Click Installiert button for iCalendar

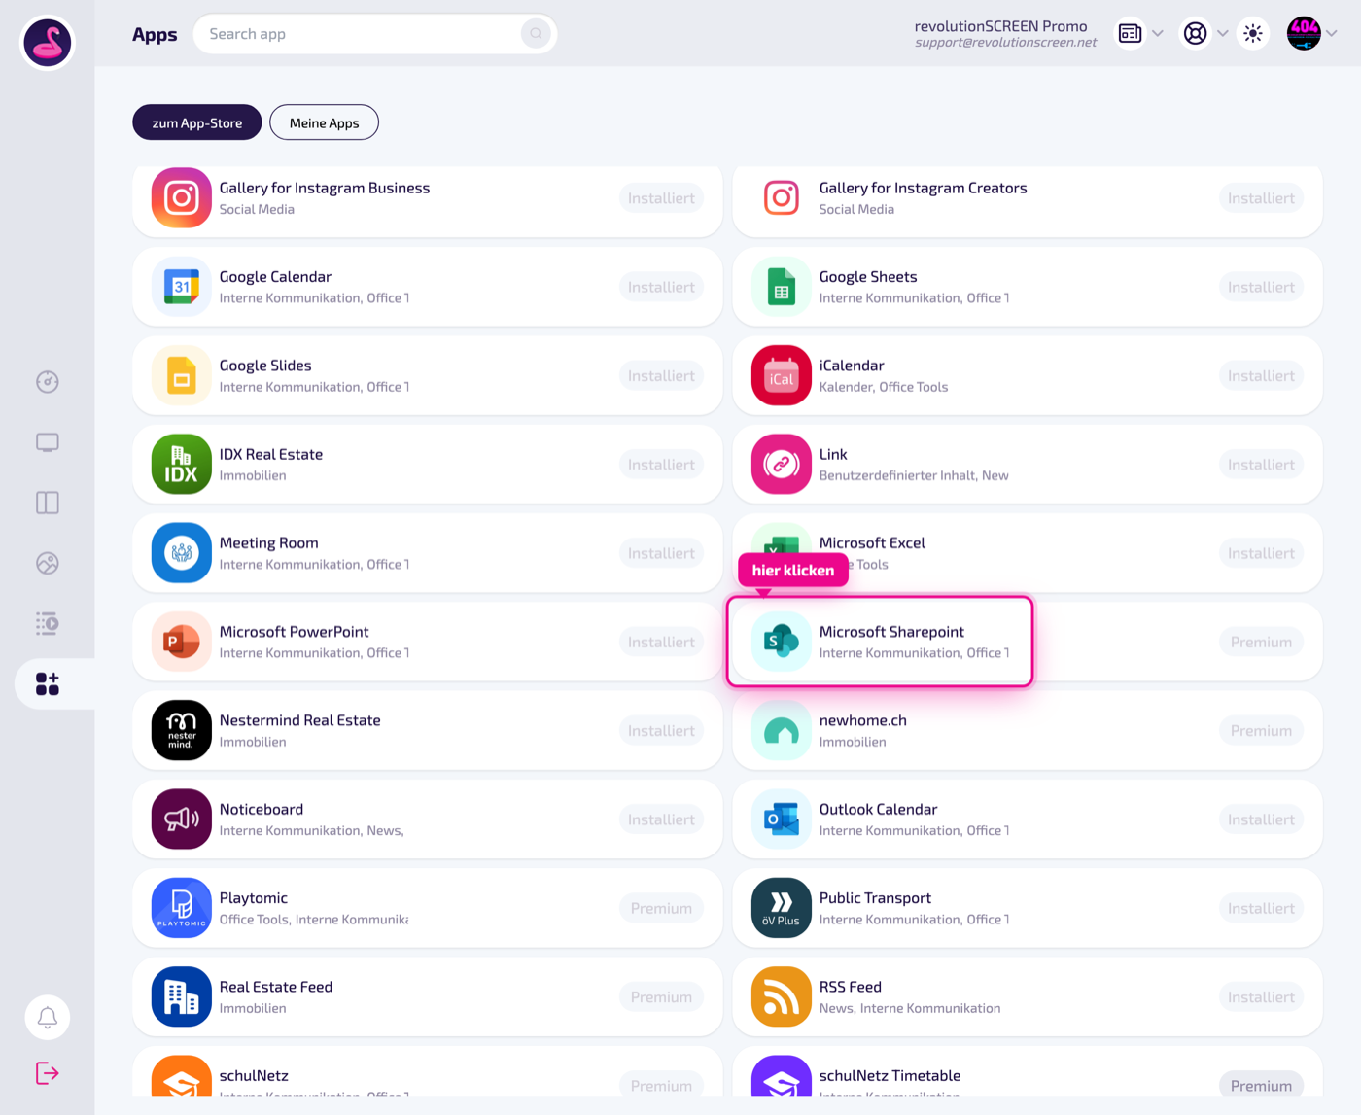[x=1261, y=375]
